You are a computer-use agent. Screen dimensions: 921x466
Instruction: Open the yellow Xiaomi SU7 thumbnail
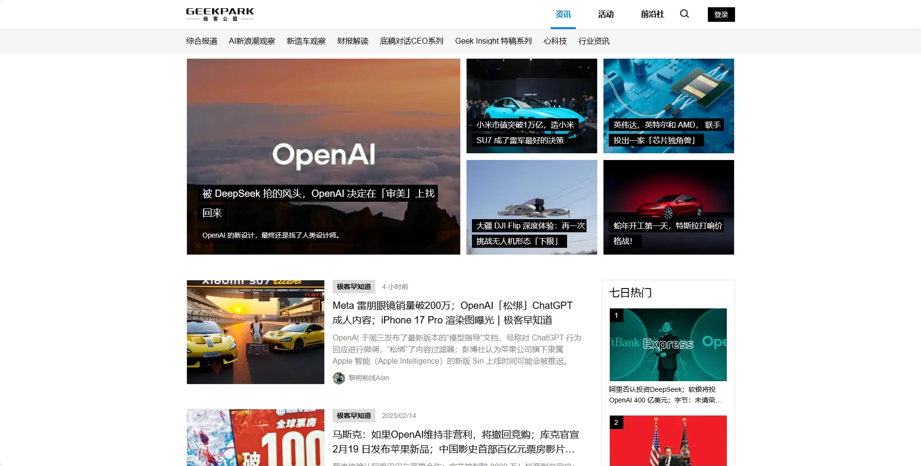click(255, 332)
